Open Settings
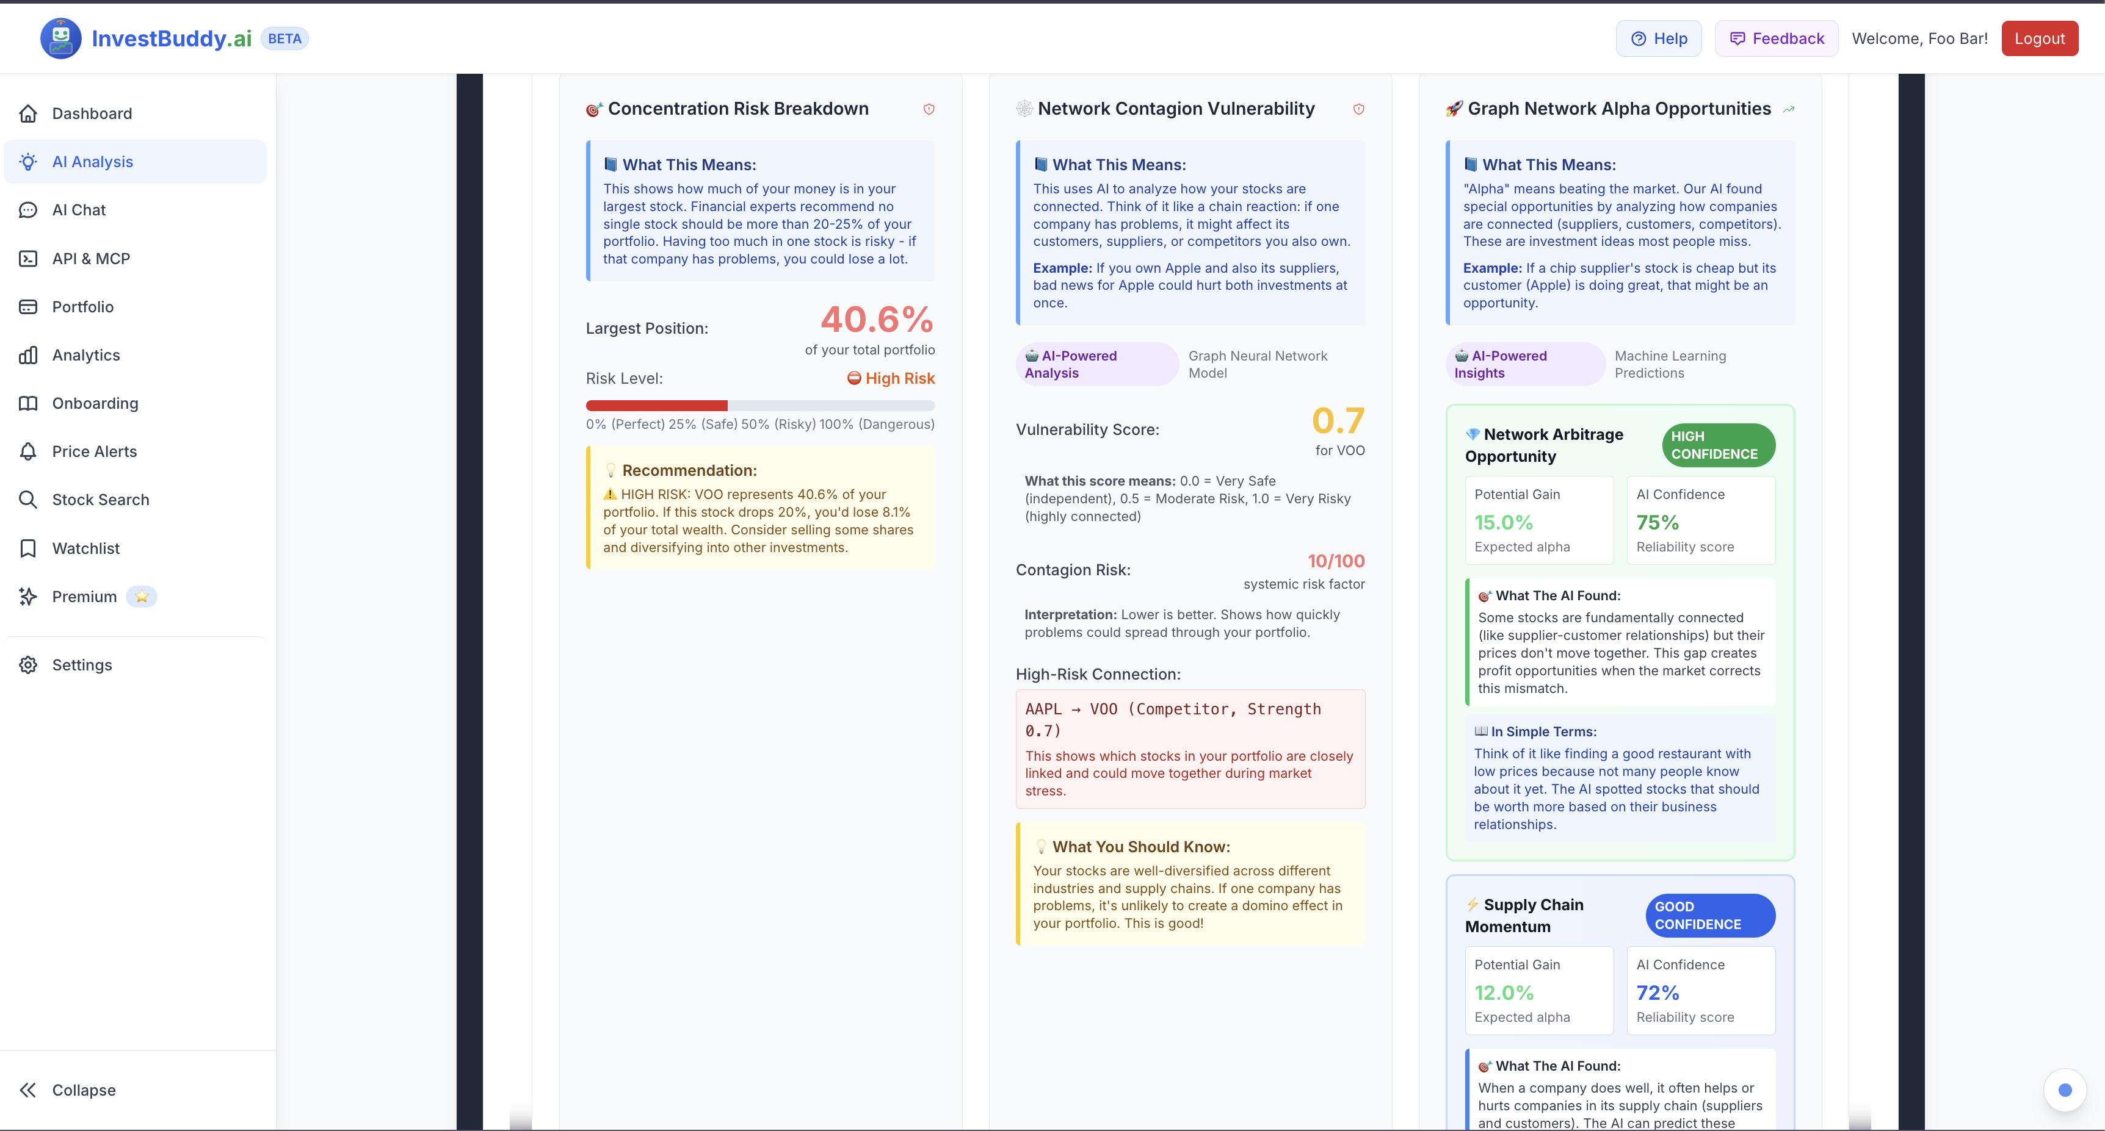The height and width of the screenshot is (1131, 2105). point(81,665)
